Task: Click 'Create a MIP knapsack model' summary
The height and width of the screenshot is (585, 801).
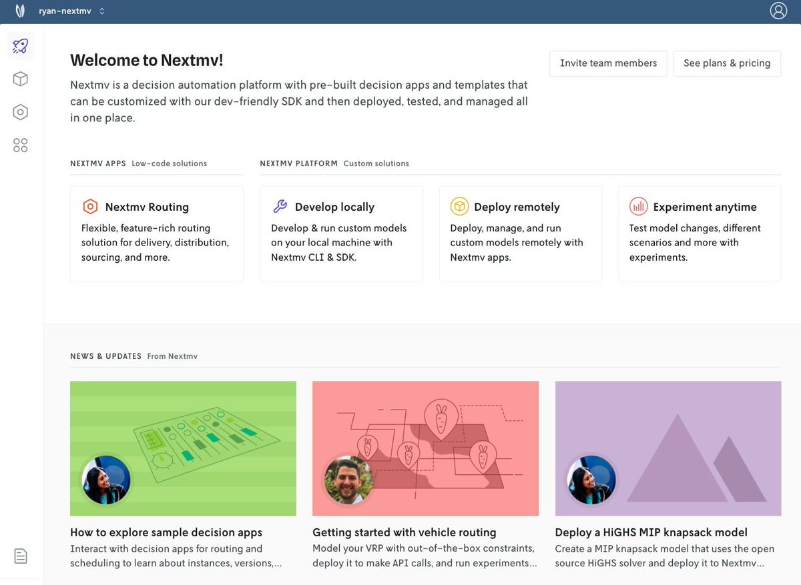Action: (665, 556)
